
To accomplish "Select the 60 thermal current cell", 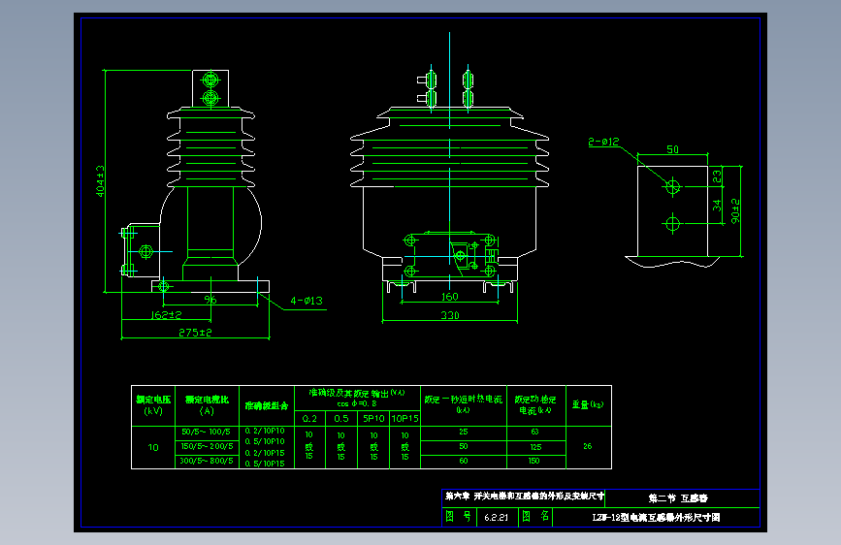I will [x=464, y=461].
